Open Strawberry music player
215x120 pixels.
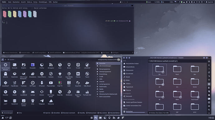(x=33, y=75)
